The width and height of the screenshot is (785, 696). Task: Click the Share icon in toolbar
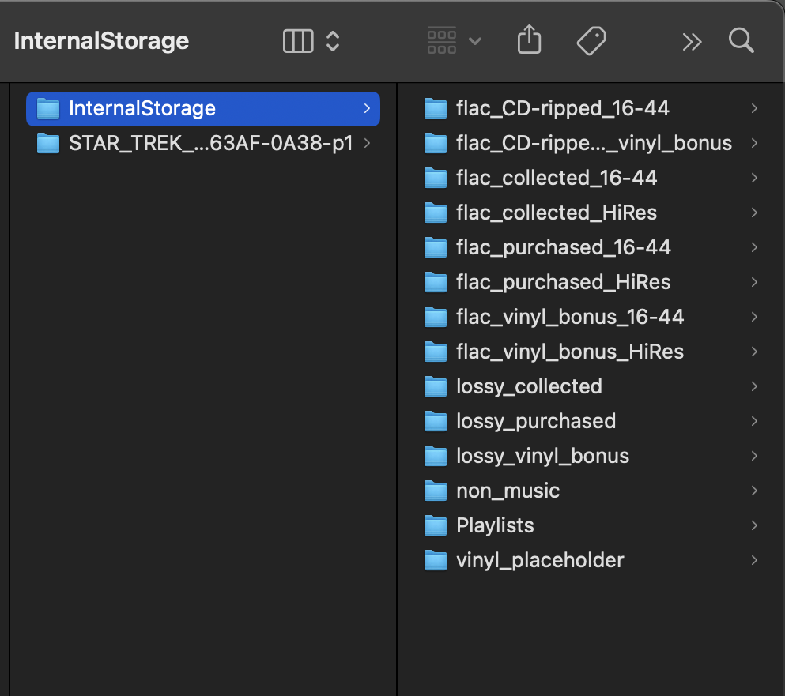coord(529,40)
